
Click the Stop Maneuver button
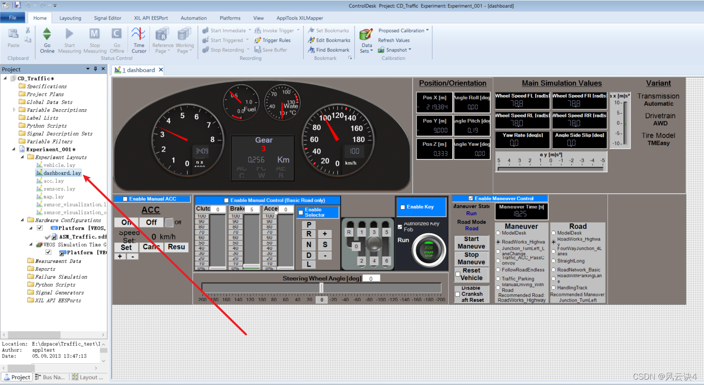[471, 258]
